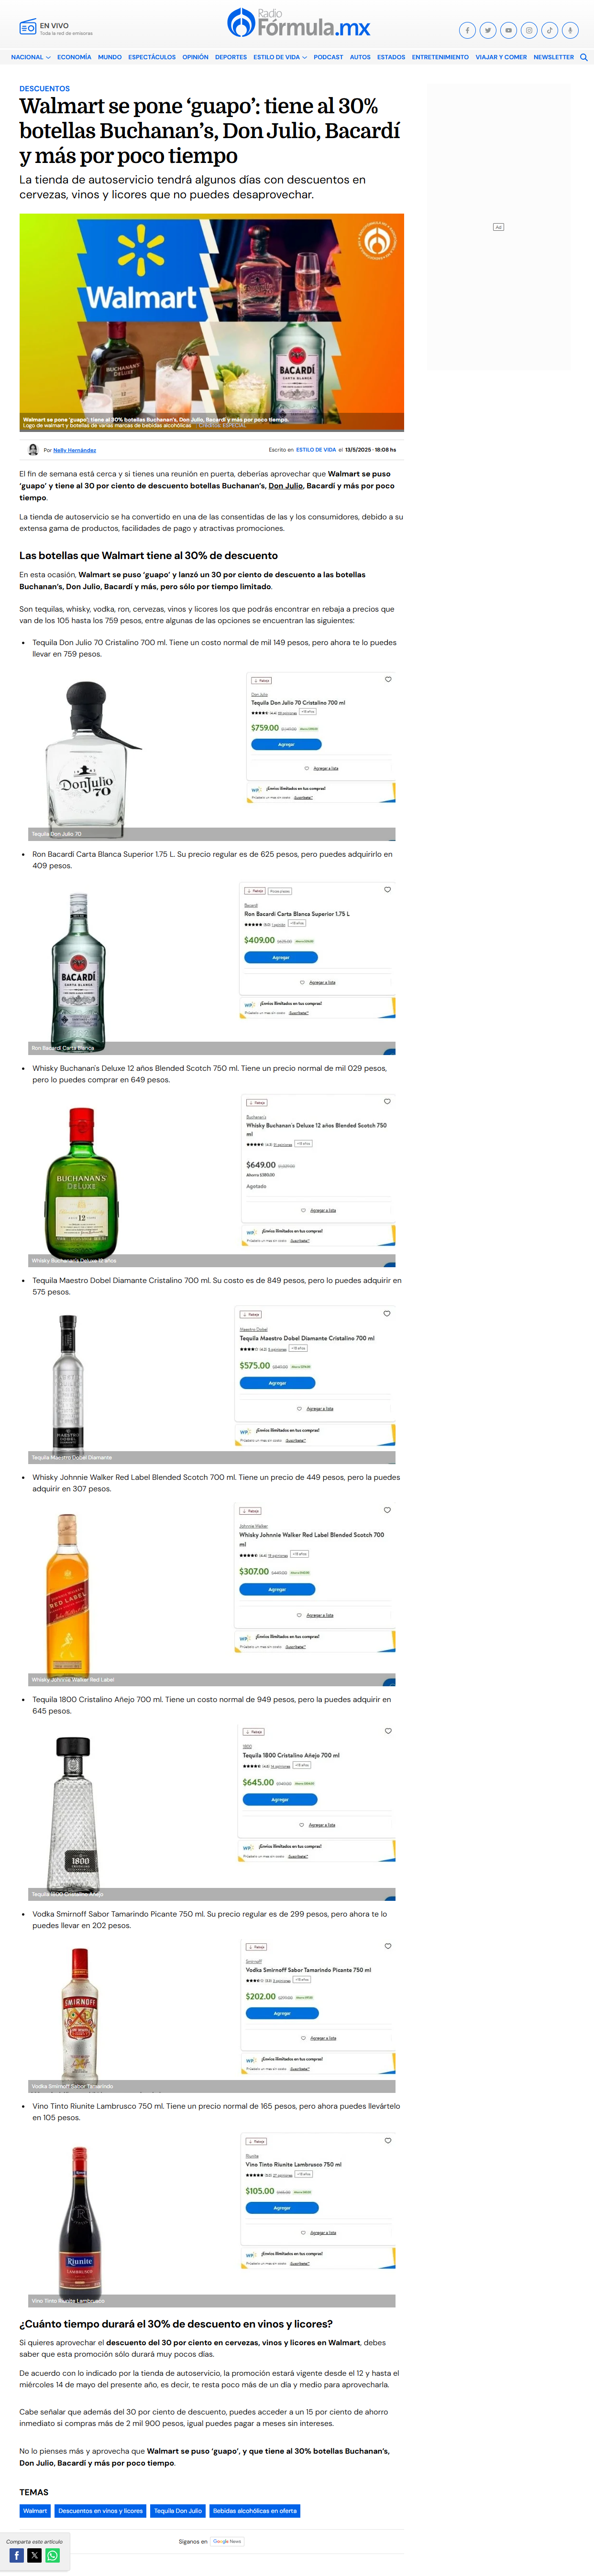Image resolution: width=594 pixels, height=2576 pixels.
Task: Expand the Nacional menu dropdown
Action: [30, 57]
